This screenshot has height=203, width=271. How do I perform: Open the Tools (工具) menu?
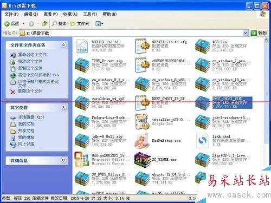point(90,14)
